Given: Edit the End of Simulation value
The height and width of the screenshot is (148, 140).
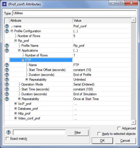Looking at the screenshot, I should pyautogui.click(x=102, y=94).
